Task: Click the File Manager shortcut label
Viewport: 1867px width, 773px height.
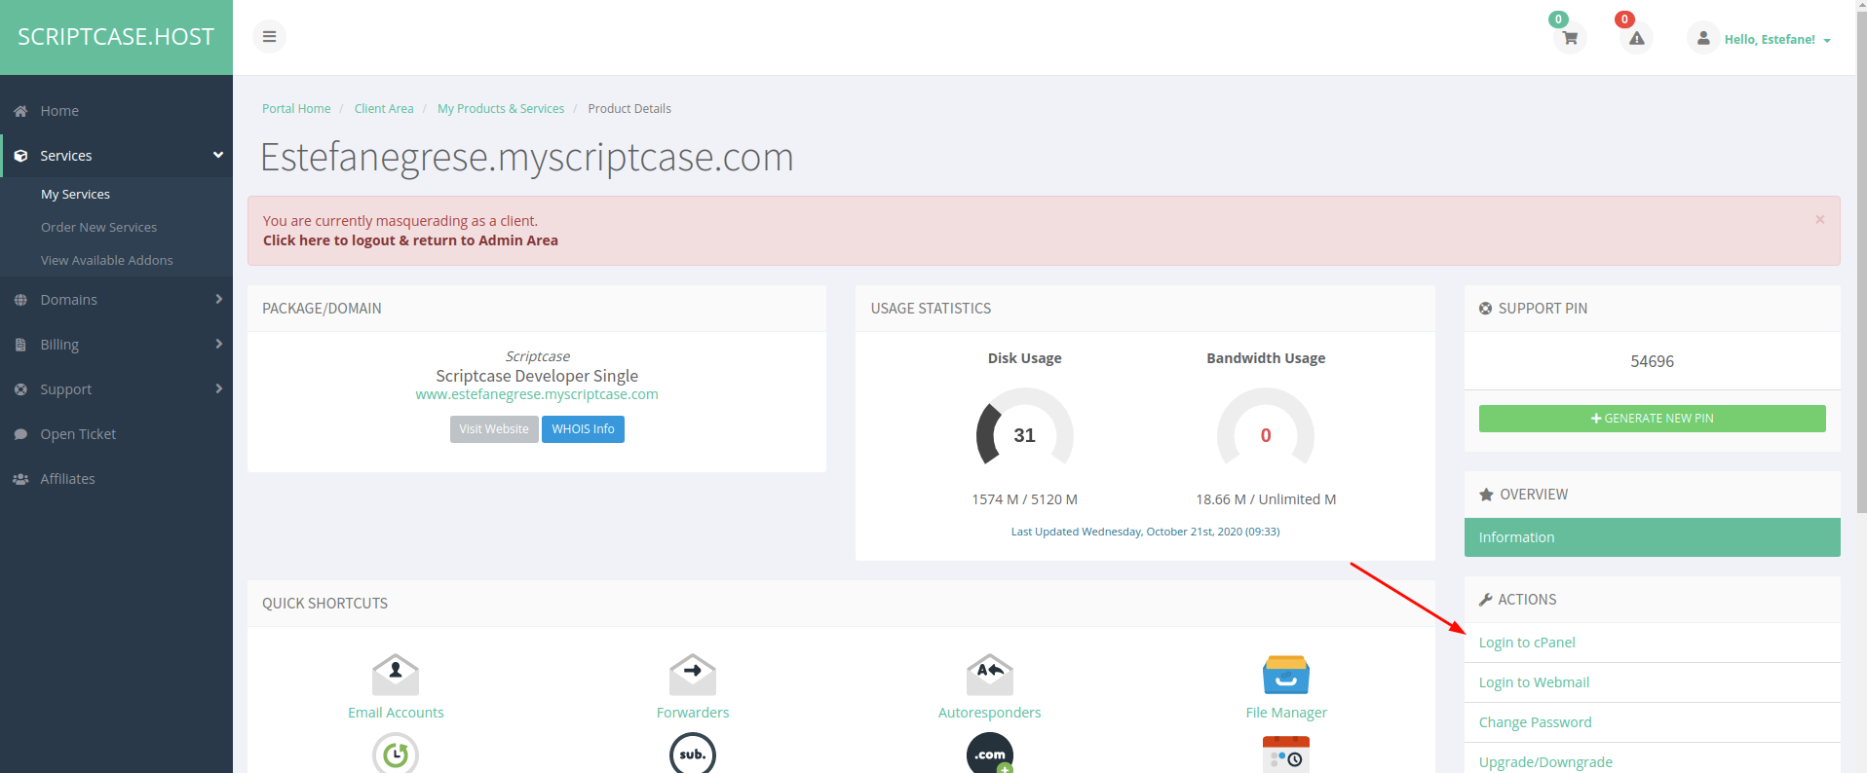Action: [x=1286, y=713]
